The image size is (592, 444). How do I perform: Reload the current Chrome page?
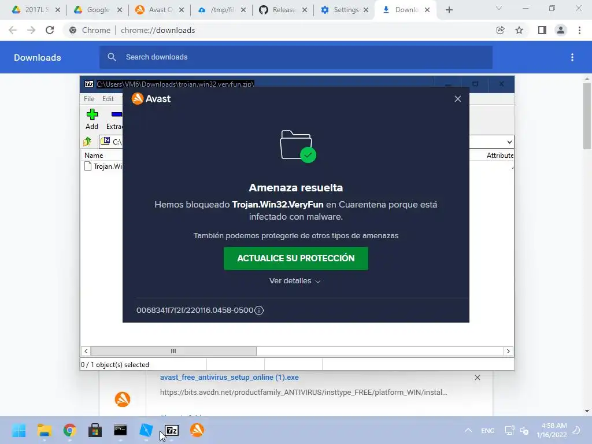[50, 30]
